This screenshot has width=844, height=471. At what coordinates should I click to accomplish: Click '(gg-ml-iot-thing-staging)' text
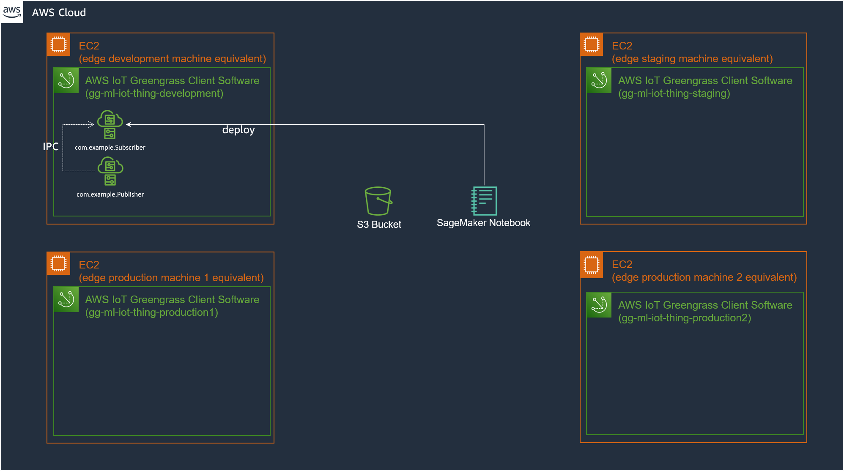click(x=674, y=93)
